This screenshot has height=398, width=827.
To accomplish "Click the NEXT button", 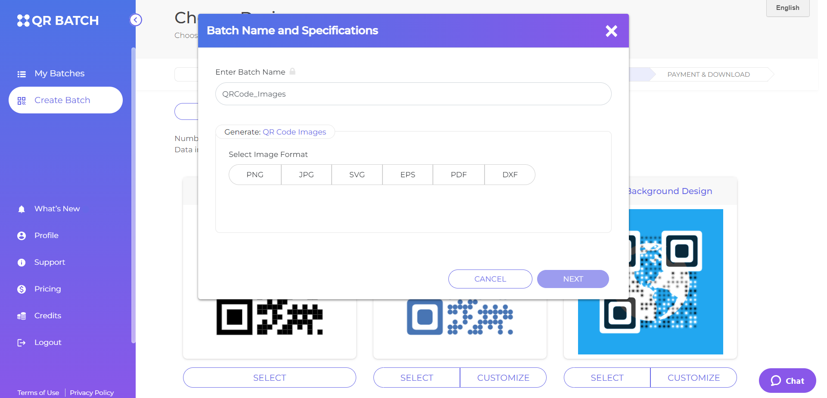I will (573, 279).
